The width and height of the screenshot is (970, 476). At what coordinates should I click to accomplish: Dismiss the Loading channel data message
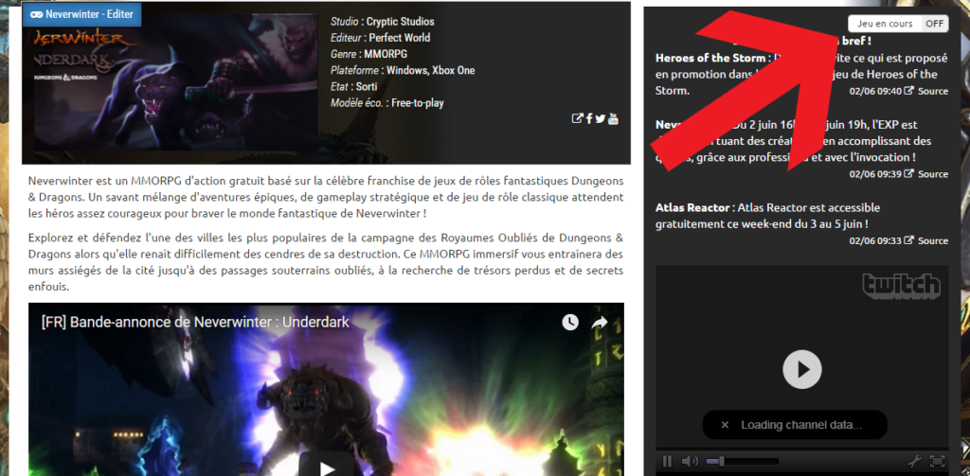(x=725, y=425)
